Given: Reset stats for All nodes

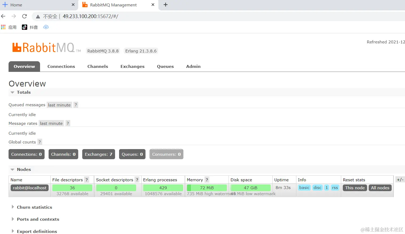Looking at the screenshot, I should point(380,188).
